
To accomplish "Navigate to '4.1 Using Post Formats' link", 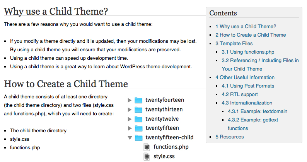I will (248, 86).
